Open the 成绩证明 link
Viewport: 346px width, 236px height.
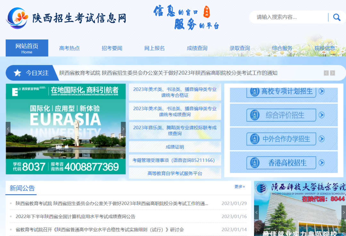coord(175,147)
